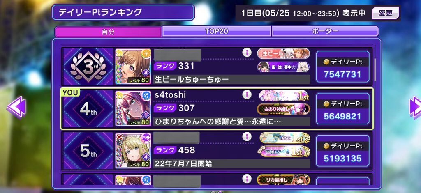The height and width of the screenshot is (193, 421).
Task: Open info icon for the 3rd place player
Action: coord(247,53)
